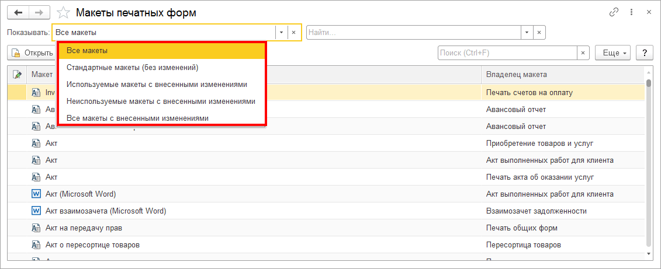Clear the Показывать filter field
Viewport: 661px width, 269px height.
pos(294,33)
